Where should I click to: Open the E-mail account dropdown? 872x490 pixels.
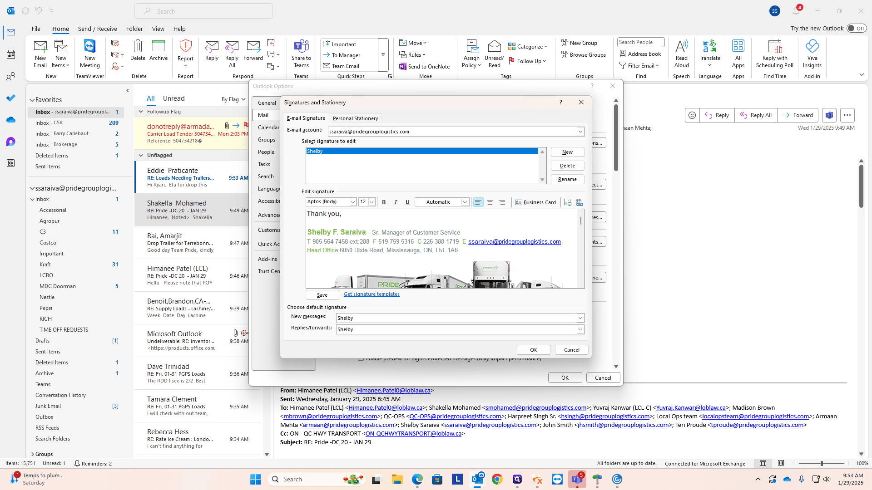point(580,132)
